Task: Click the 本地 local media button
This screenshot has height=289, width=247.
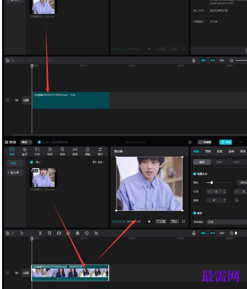Action: click(15, 163)
